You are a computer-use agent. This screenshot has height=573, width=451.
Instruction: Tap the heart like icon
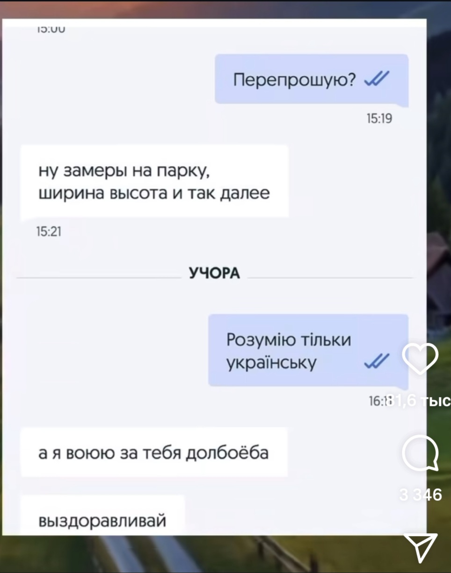pos(420,359)
